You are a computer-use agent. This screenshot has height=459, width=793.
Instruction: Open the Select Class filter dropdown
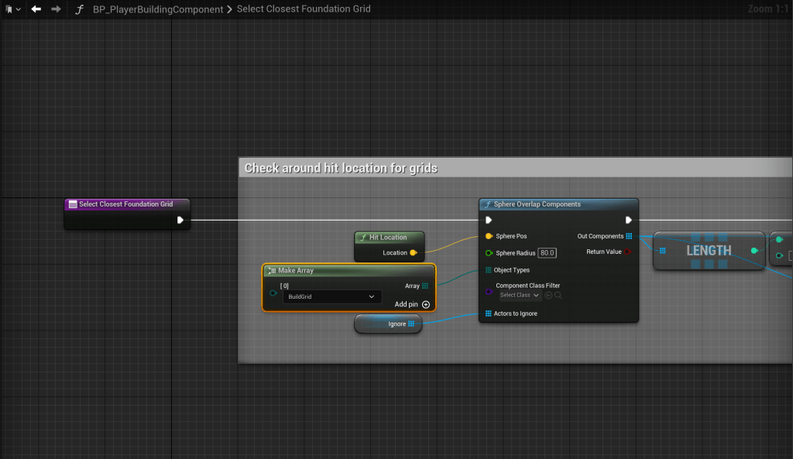519,295
